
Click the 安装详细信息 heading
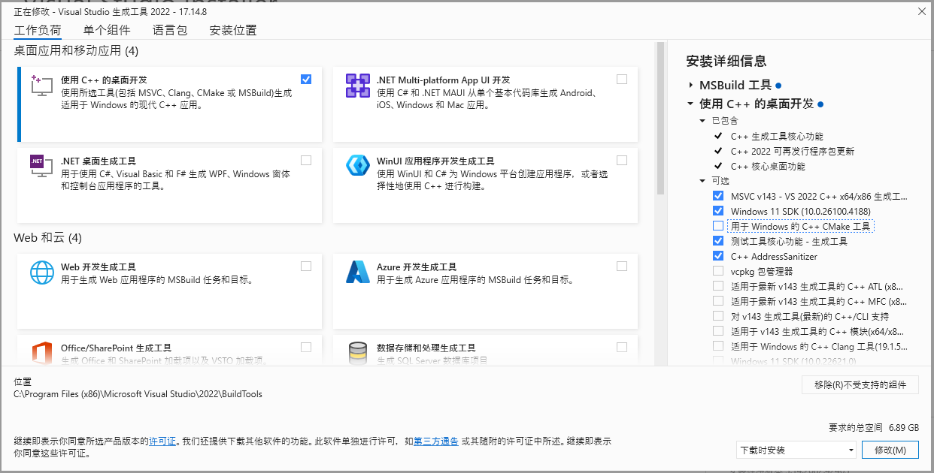726,62
